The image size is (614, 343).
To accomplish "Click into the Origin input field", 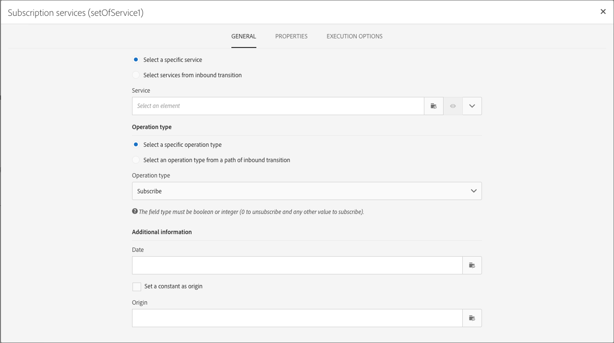I will [x=297, y=318].
